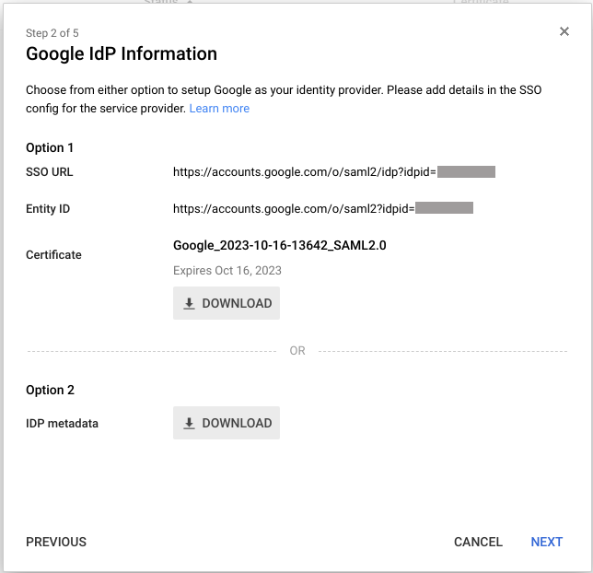Click the 'Certificate' label

click(53, 254)
